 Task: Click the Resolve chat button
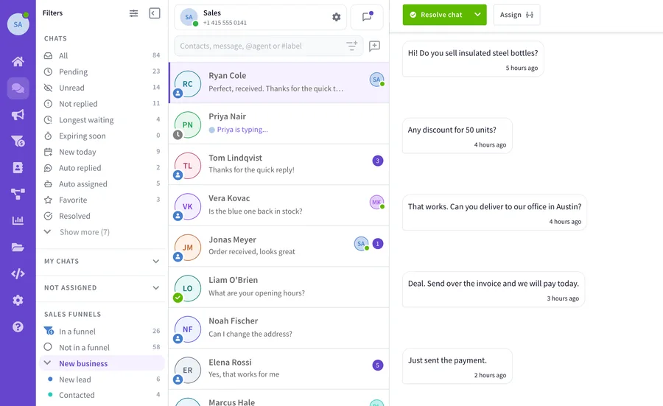pyautogui.click(x=436, y=15)
